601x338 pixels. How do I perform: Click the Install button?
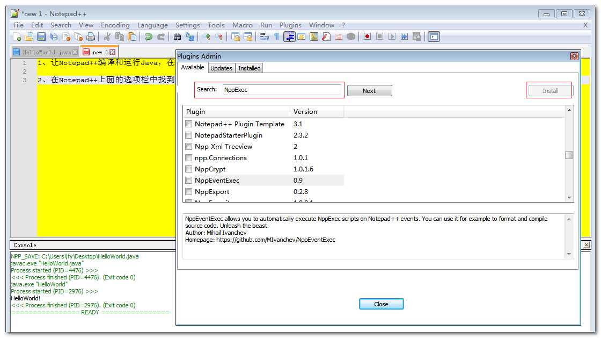pos(550,91)
